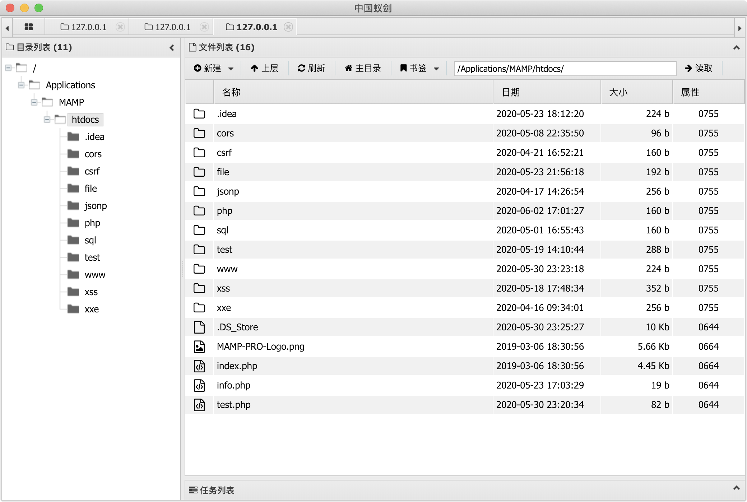Viewport: 747px width, 502px height.
Task: Select www folder in directory tree
Action: pos(95,275)
